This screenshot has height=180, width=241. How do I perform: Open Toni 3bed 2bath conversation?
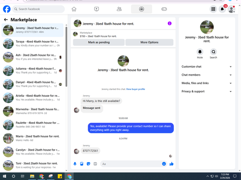click(32, 166)
